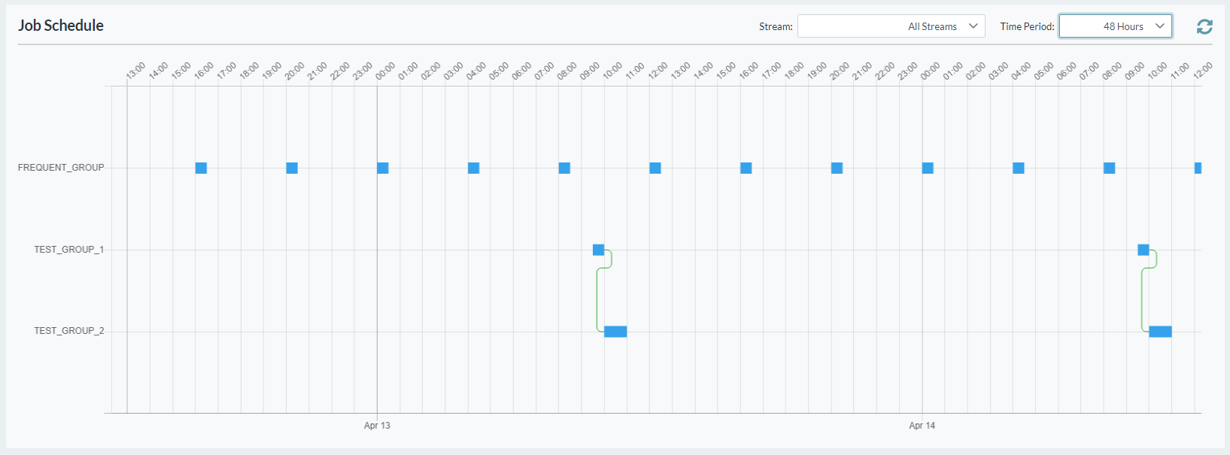The height and width of the screenshot is (455, 1230).
Task: Open the Time Period dropdown showing 48 Hours
Action: [x=1115, y=26]
